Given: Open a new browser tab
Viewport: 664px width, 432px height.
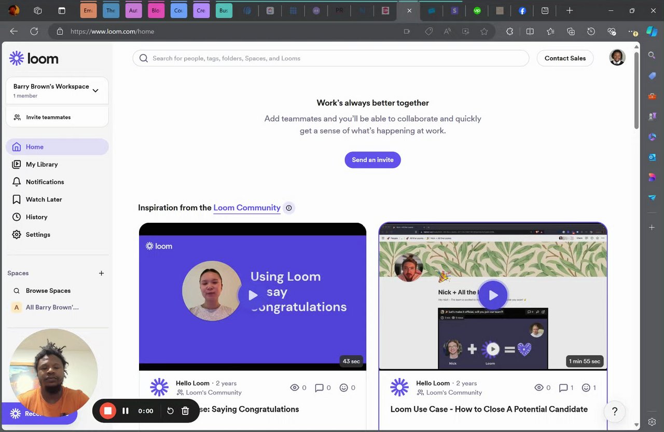Looking at the screenshot, I should [x=570, y=10].
